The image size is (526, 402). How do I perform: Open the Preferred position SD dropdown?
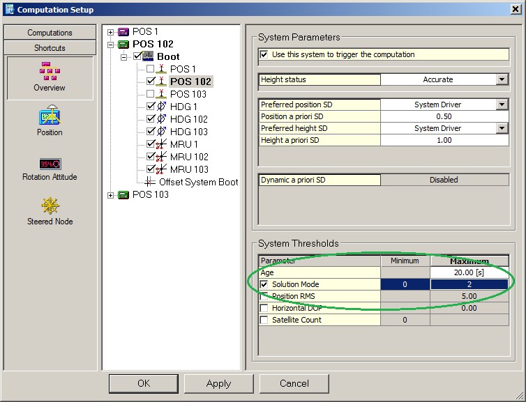tap(501, 105)
